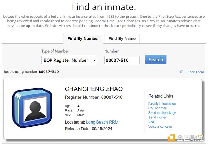
Task: Switch to the Find By Name tab
Action: [x=122, y=38]
